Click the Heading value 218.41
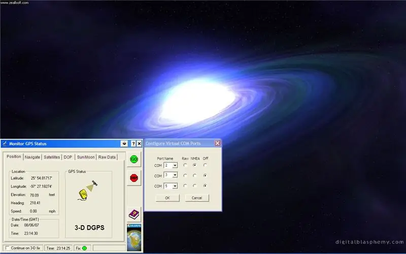Viewport: 406px width, 254px height. pyautogui.click(x=35, y=203)
